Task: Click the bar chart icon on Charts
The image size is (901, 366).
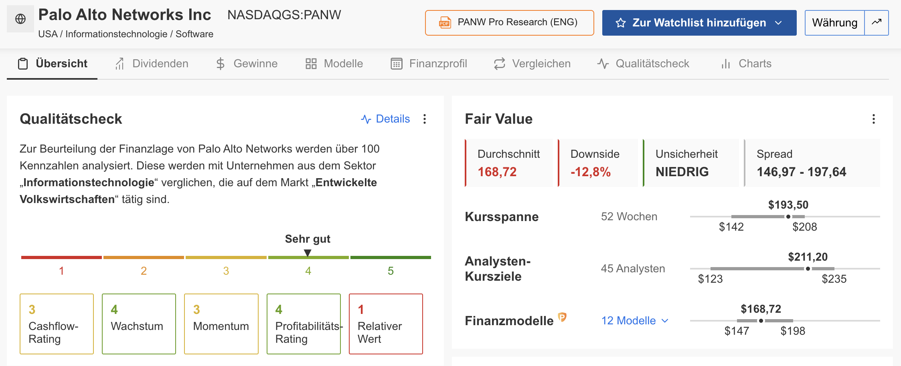Action: pos(726,64)
